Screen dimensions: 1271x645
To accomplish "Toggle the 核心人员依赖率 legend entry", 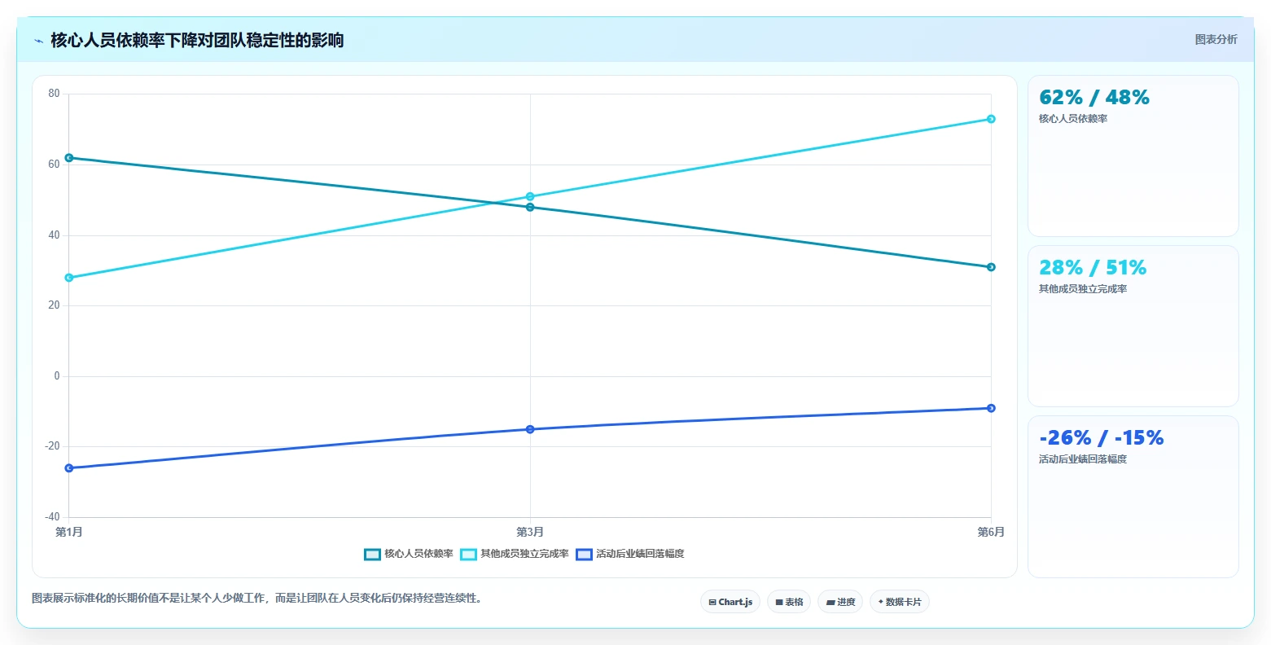I will point(409,554).
